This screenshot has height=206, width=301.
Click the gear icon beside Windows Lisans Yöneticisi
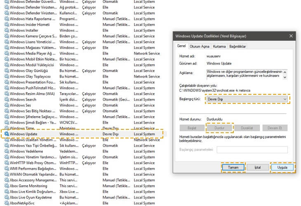click(x=7, y=42)
